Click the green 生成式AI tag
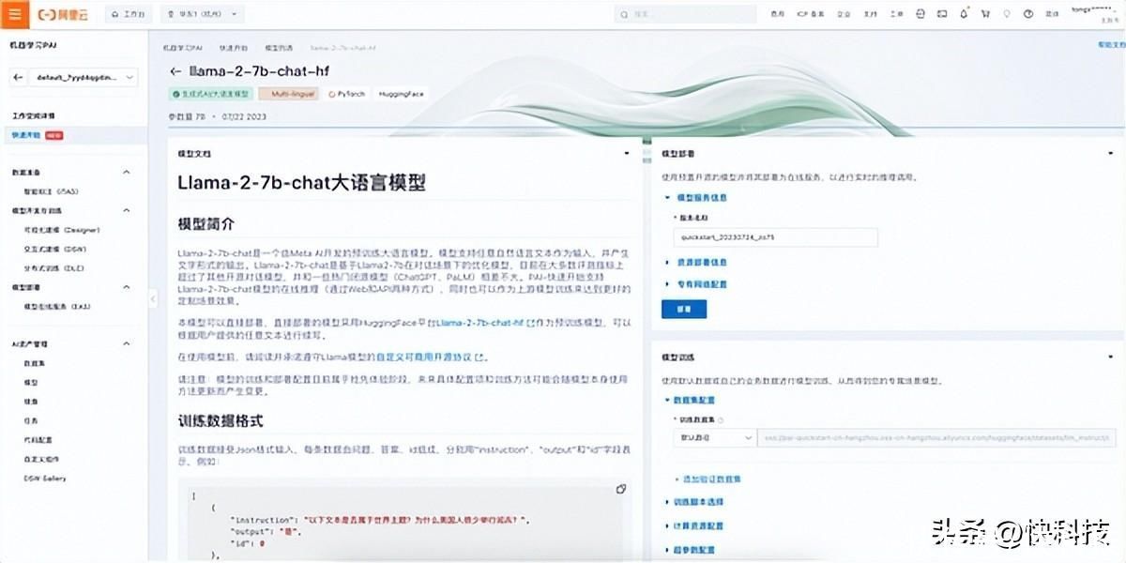Screen dimensions: 1126x563 coord(211,95)
